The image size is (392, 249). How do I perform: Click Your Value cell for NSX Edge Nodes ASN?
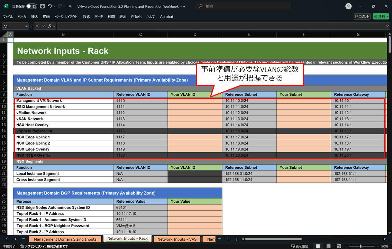click(x=195, y=207)
